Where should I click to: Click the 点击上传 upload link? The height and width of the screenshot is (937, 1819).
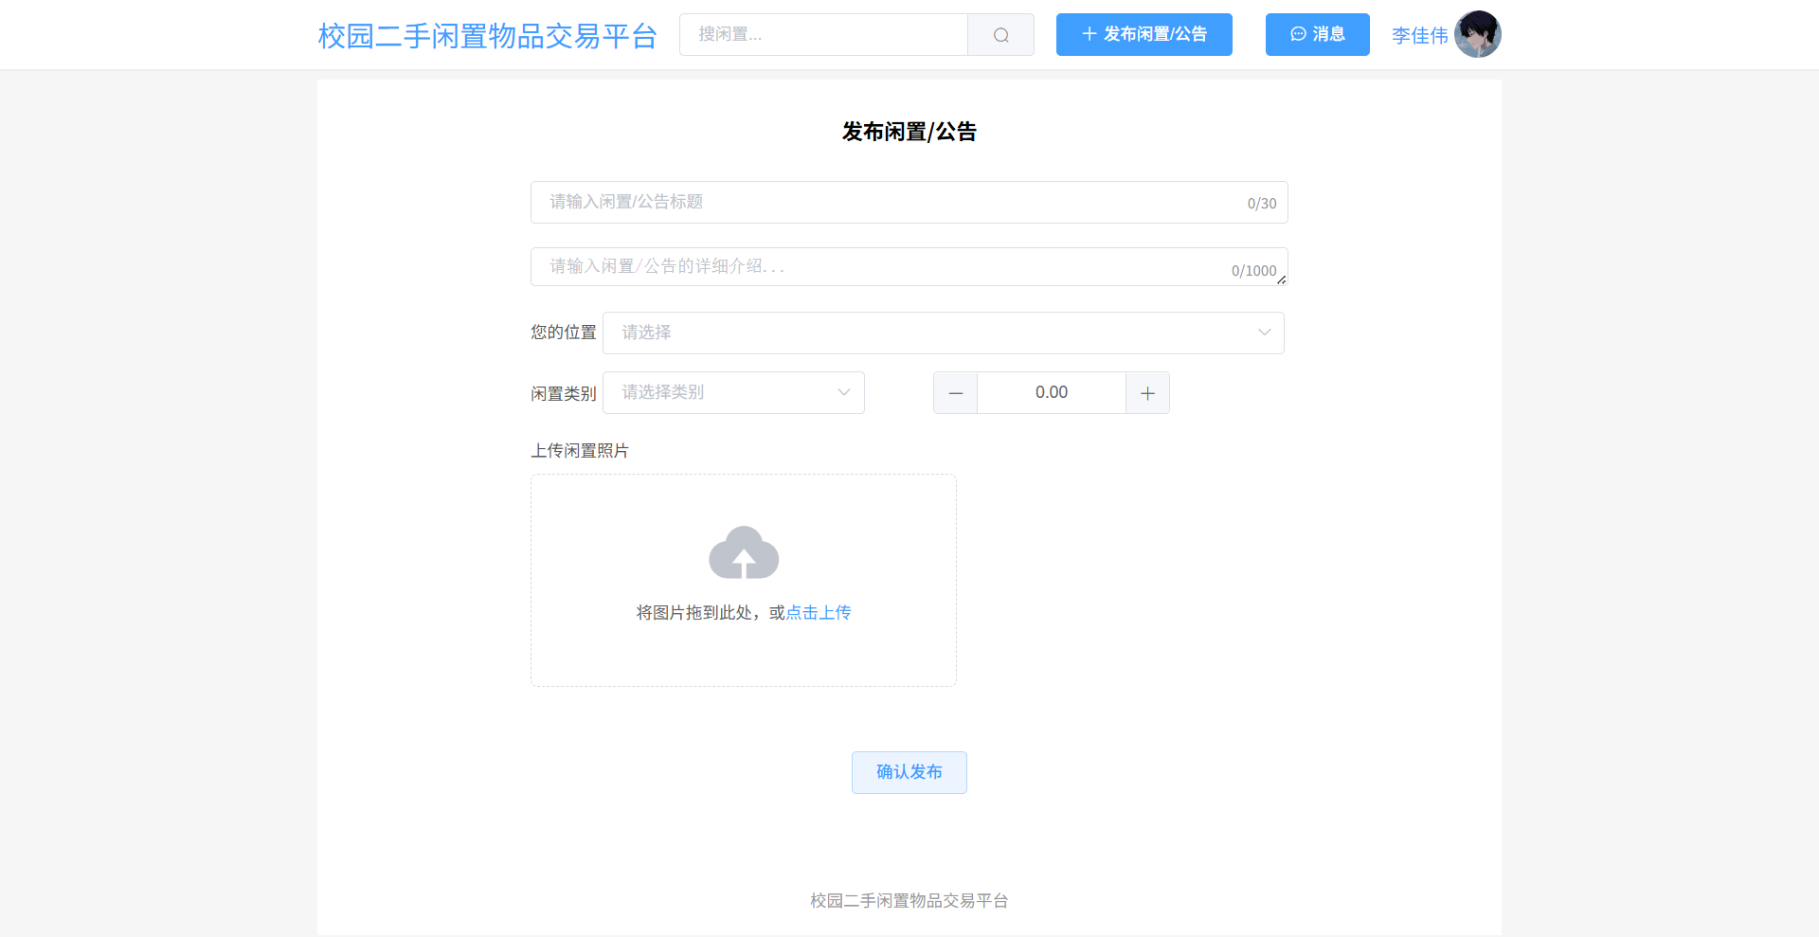(819, 613)
